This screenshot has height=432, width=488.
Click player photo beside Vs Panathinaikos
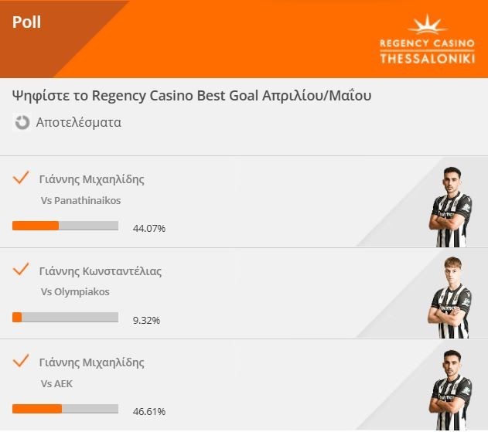coord(451,206)
